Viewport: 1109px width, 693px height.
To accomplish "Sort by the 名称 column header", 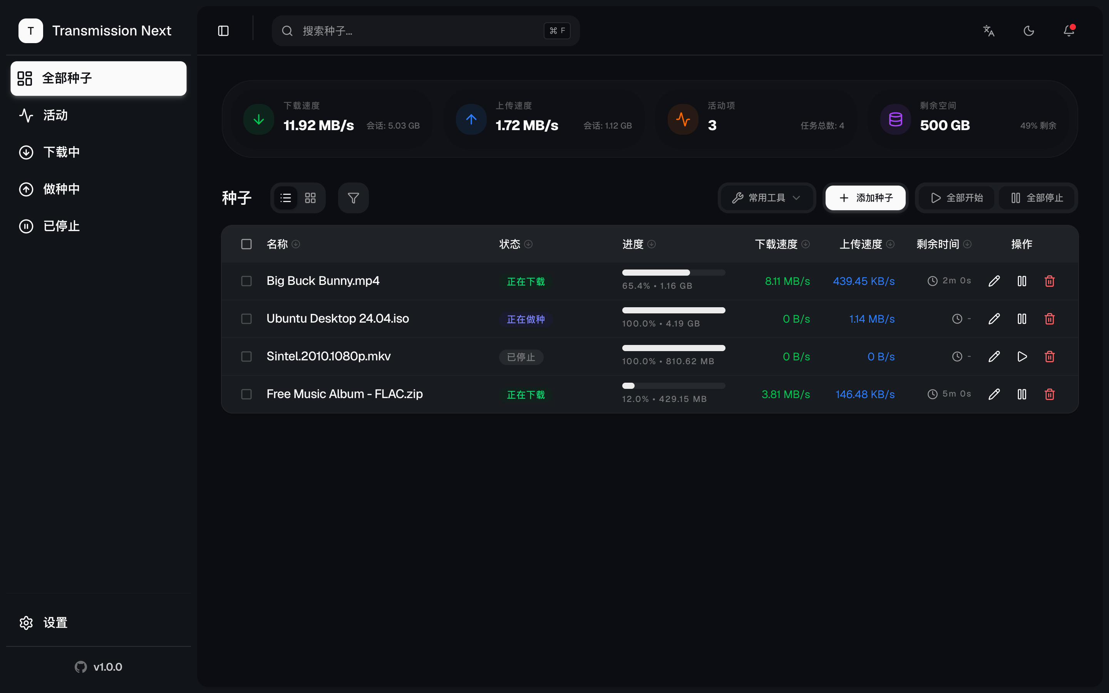I will [283, 244].
